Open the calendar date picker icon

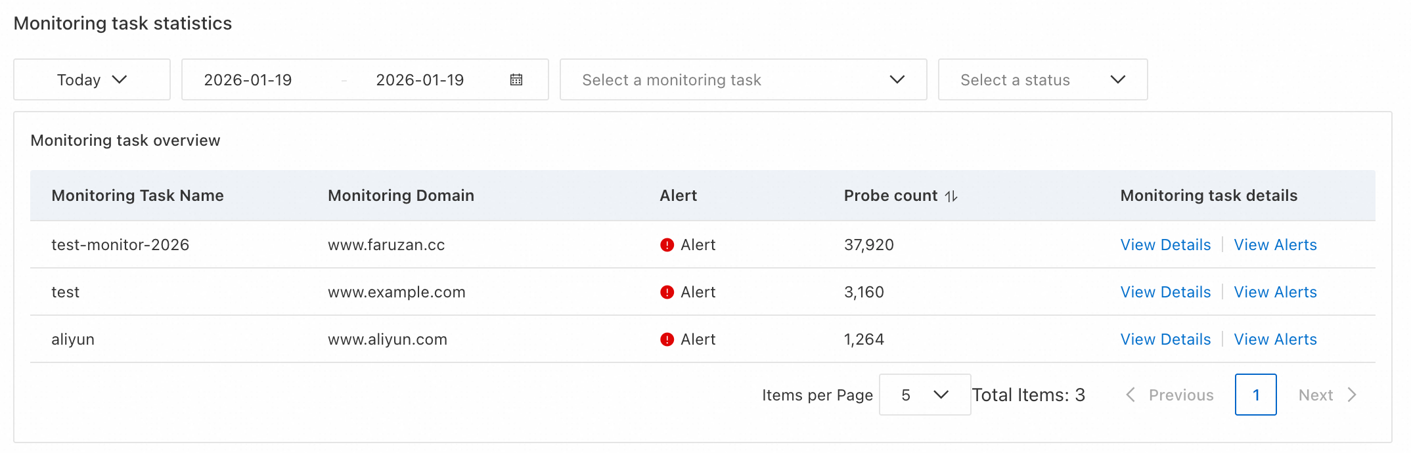[516, 79]
